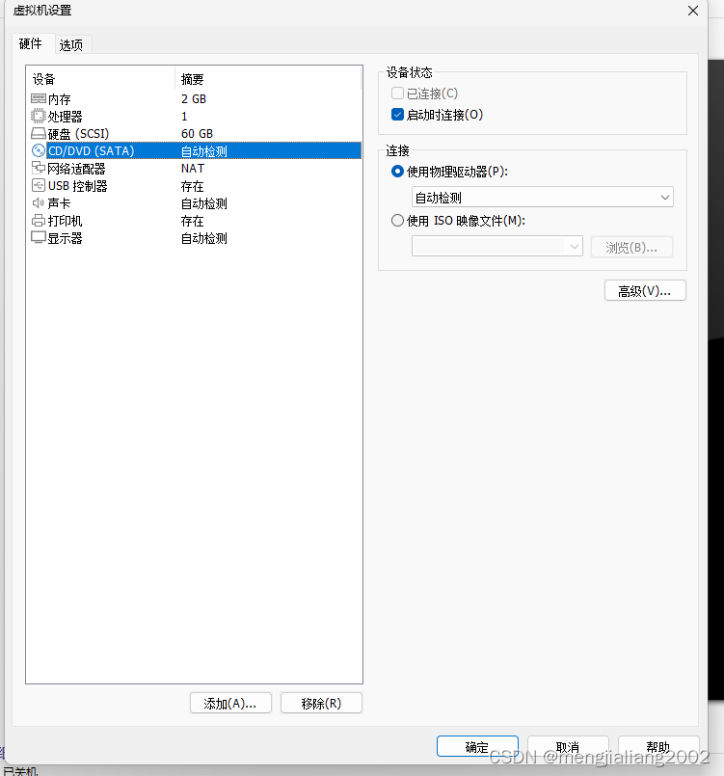Select the USB 控制器 row label

(78, 186)
